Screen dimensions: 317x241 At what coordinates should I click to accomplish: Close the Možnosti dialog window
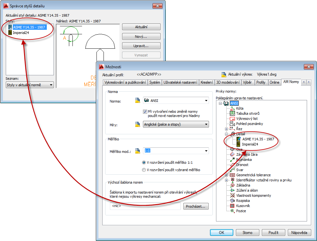pyautogui.click(x=309, y=67)
